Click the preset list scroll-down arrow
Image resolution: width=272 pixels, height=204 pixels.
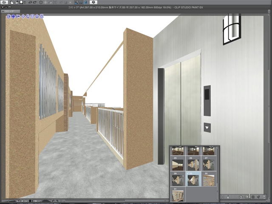[218, 201]
